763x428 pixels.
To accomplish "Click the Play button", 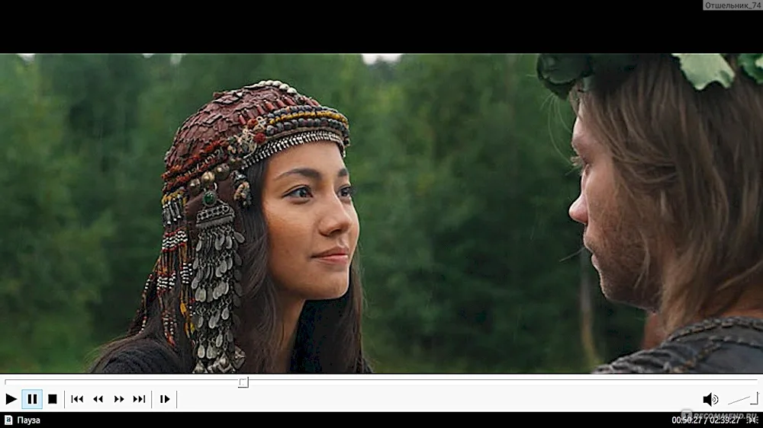I will coord(11,399).
